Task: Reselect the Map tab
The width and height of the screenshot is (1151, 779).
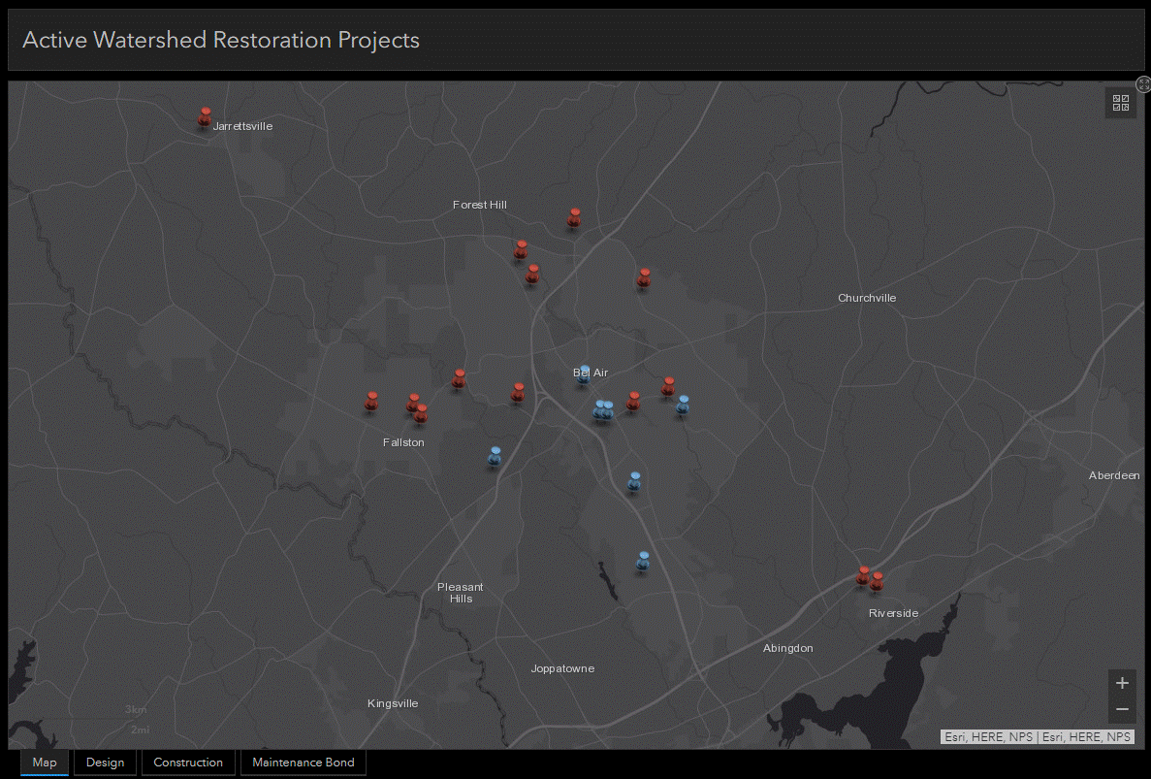Action: click(44, 763)
